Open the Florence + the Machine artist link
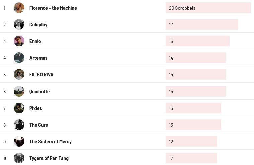Screen dimensions: 254x165 click(x=53, y=8)
